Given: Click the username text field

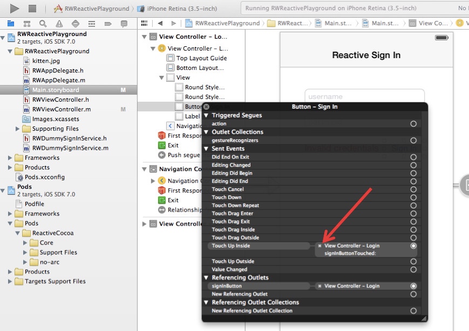Looking at the screenshot, I should pos(364,96).
